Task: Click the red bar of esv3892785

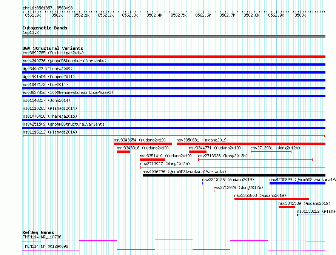Action: point(174,57)
